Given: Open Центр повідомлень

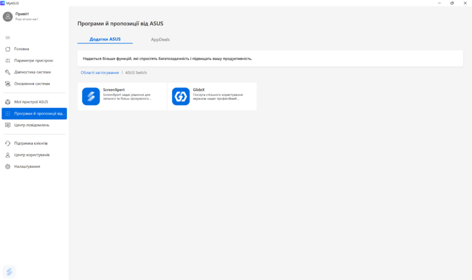Looking at the screenshot, I should click(x=34, y=125).
